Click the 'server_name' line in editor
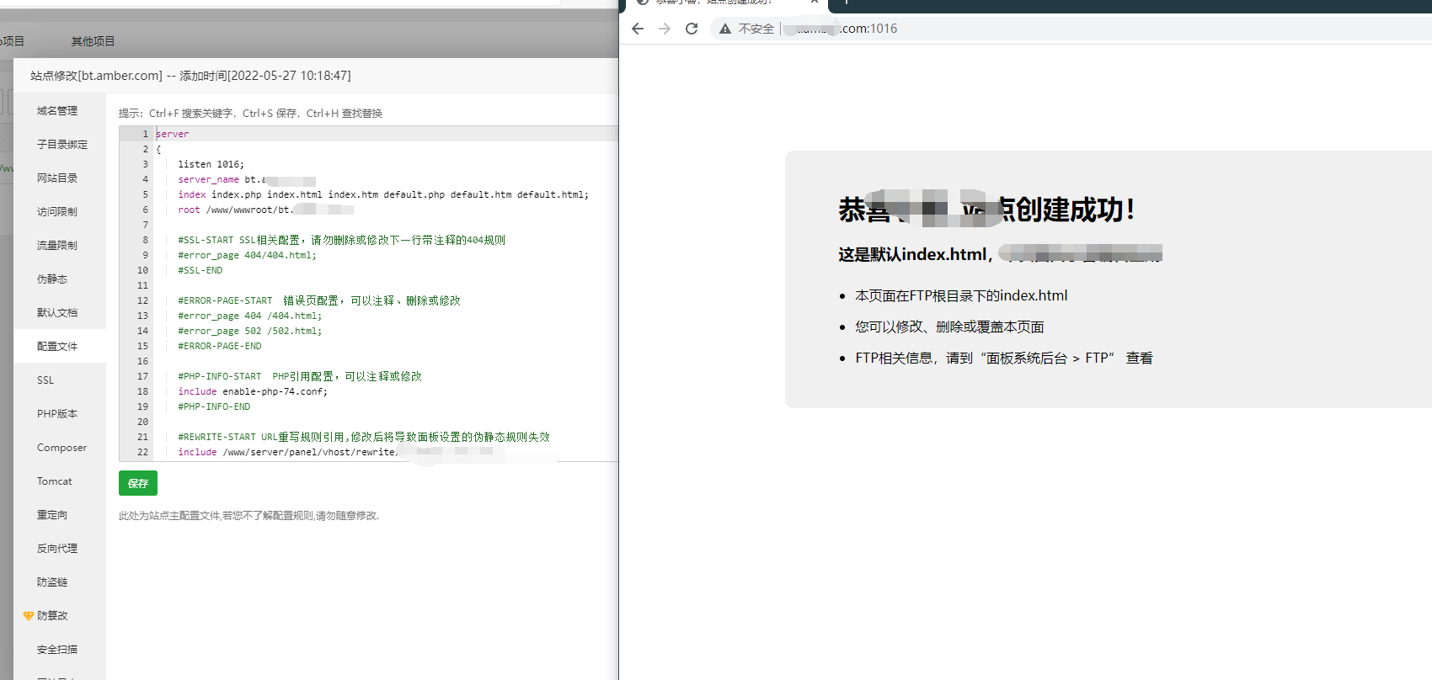The height and width of the screenshot is (680, 1432). tap(246, 179)
